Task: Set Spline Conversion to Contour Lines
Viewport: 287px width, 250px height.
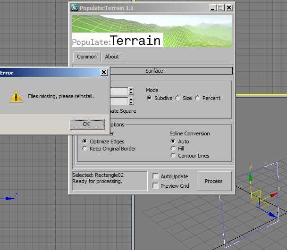Action: pyautogui.click(x=173, y=156)
